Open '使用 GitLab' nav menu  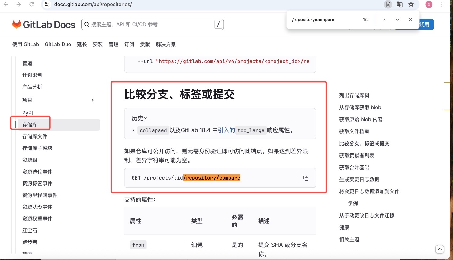(26, 45)
